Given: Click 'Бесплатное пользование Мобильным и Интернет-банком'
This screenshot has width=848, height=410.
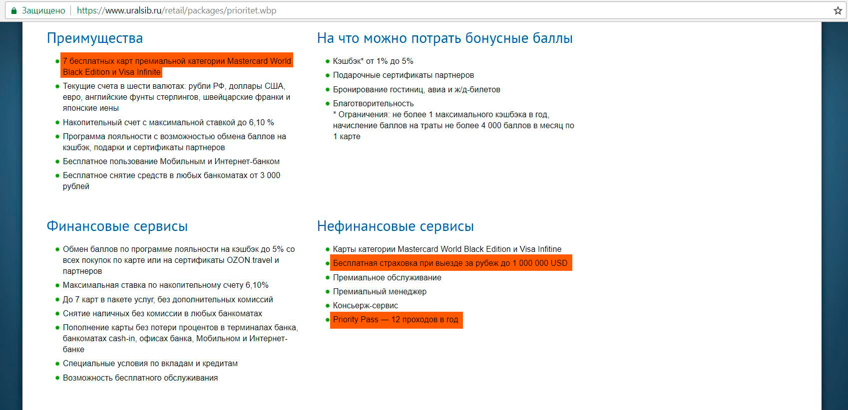Looking at the screenshot, I should pyautogui.click(x=171, y=162).
